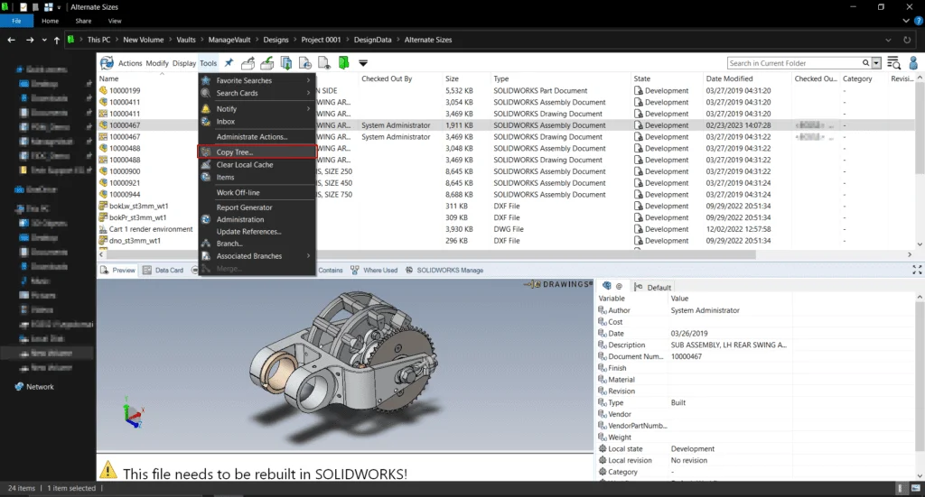Switch to details view in status bar
This screenshot has width=925, height=497.
[x=901, y=488]
